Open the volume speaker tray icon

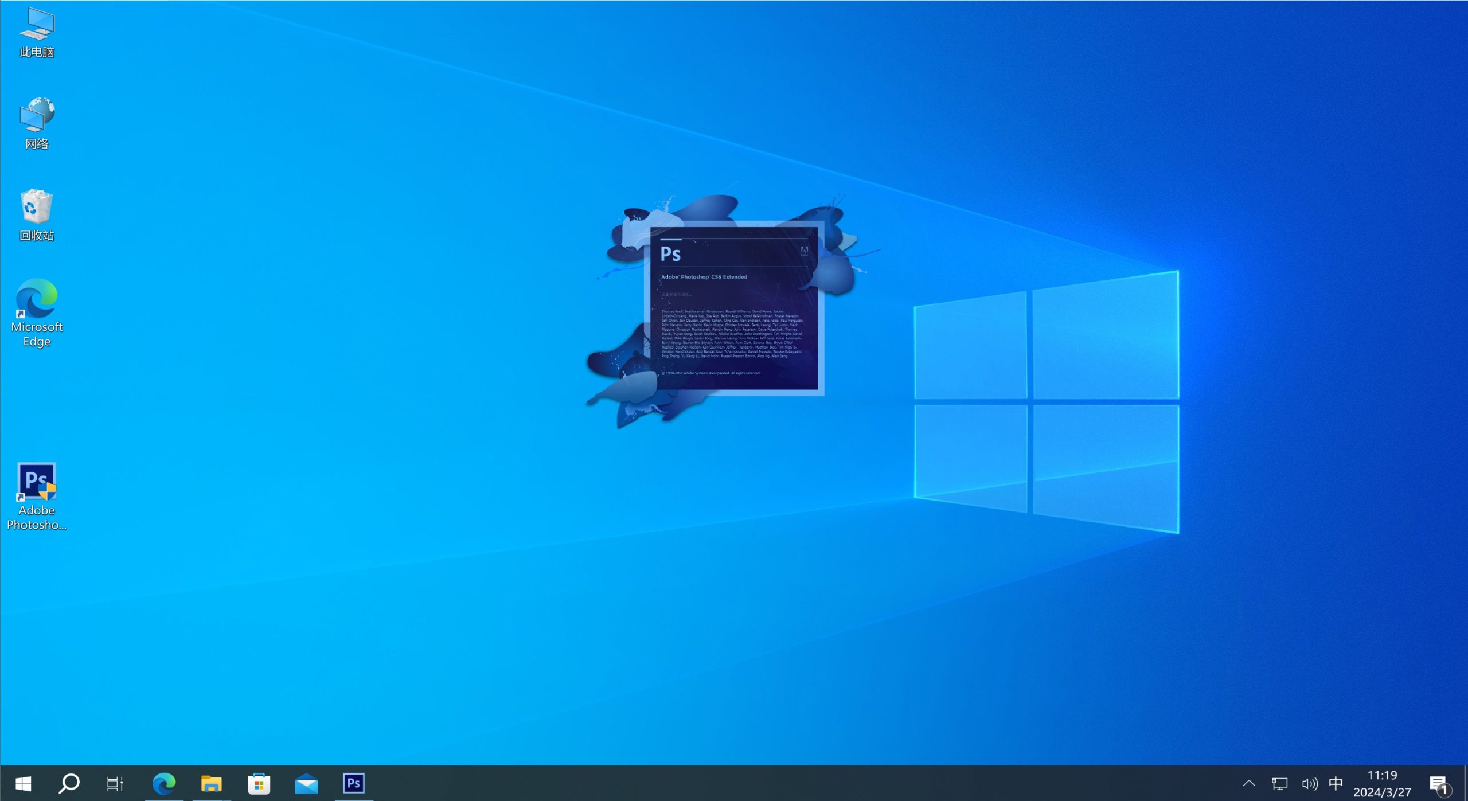[x=1309, y=783]
